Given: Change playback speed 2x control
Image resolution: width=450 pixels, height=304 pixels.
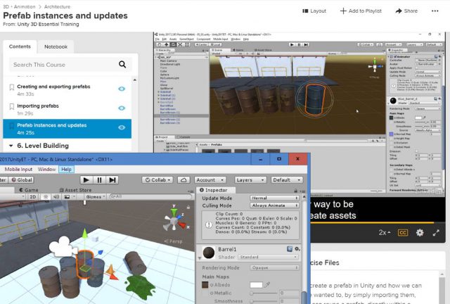Looking at the screenshot, I should 385,232.
